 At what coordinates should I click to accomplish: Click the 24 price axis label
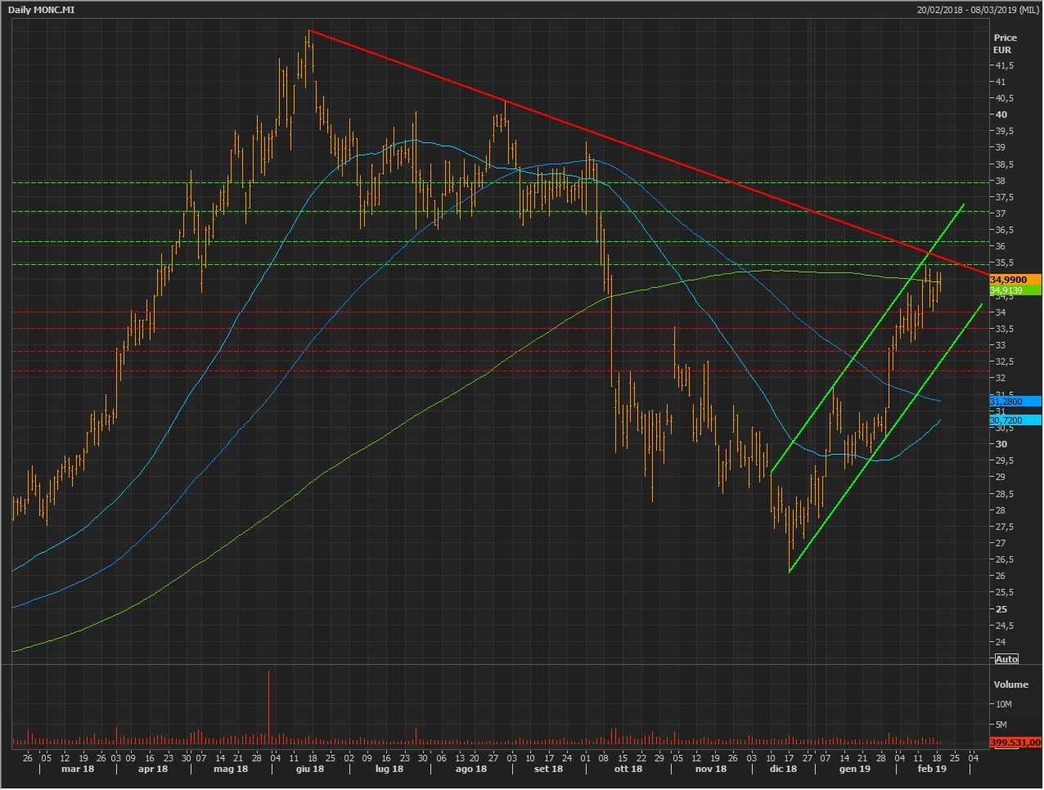pos(1000,642)
